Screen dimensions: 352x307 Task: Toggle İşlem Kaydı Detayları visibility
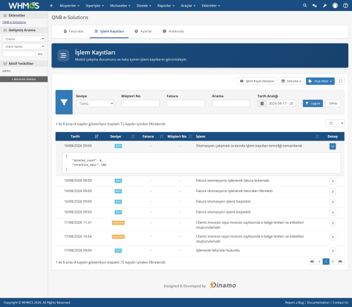(x=257, y=81)
